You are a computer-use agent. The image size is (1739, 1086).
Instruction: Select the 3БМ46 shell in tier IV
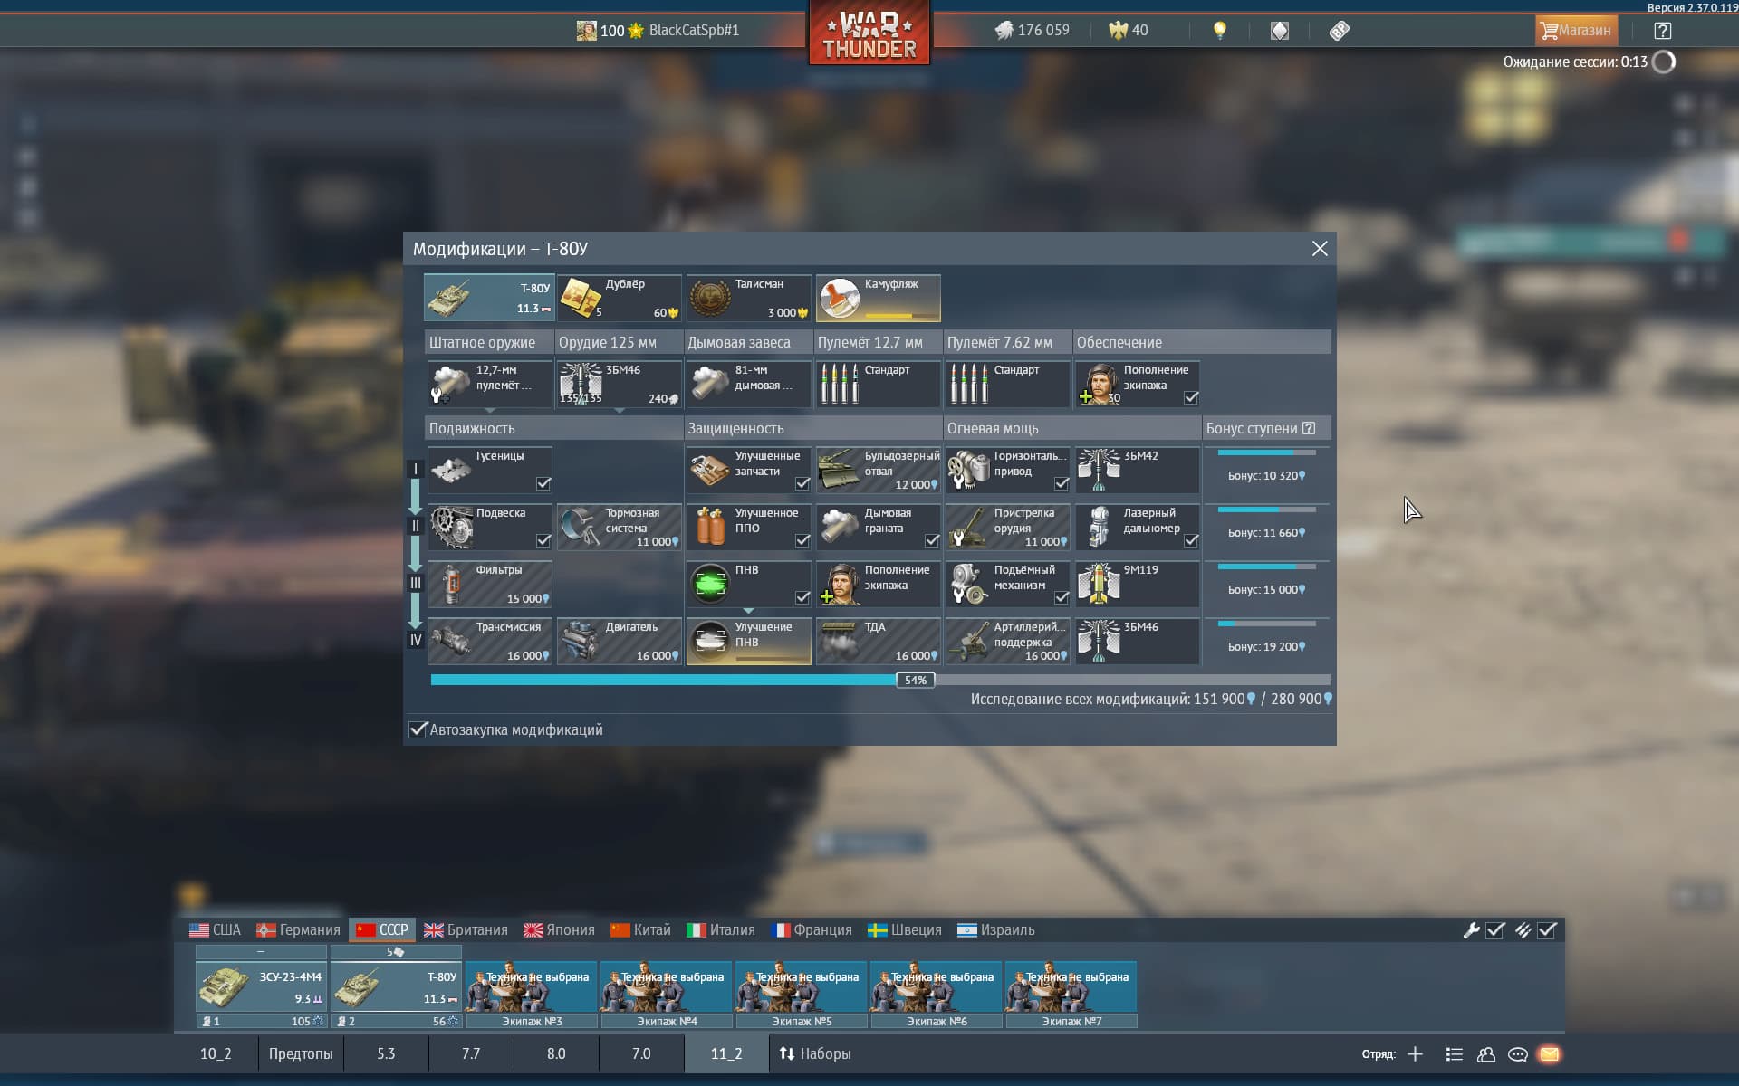(1137, 641)
